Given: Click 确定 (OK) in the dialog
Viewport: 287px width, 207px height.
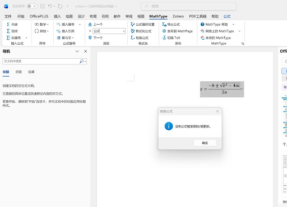Looking at the screenshot, I should click(205, 143).
